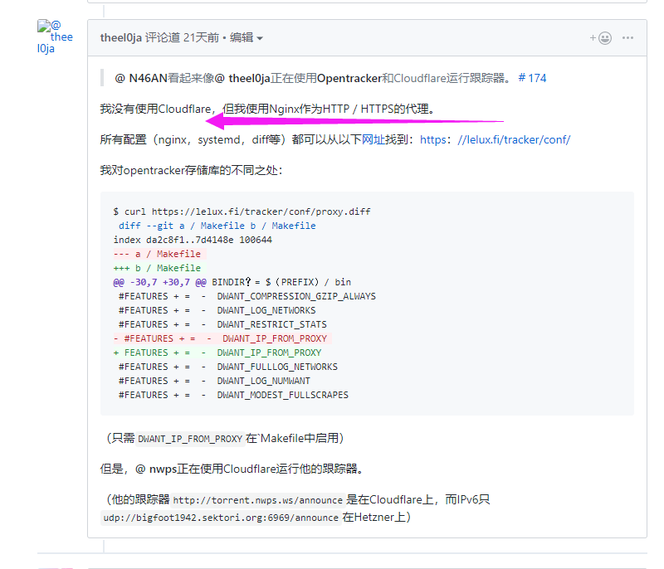
Task: Open the #174 issue reference link
Action: (x=532, y=78)
